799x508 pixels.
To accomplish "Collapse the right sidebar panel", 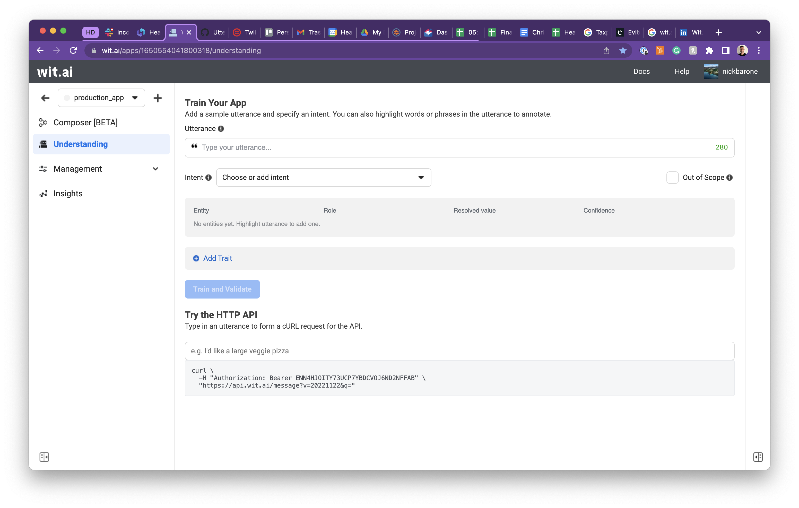I will click(758, 457).
